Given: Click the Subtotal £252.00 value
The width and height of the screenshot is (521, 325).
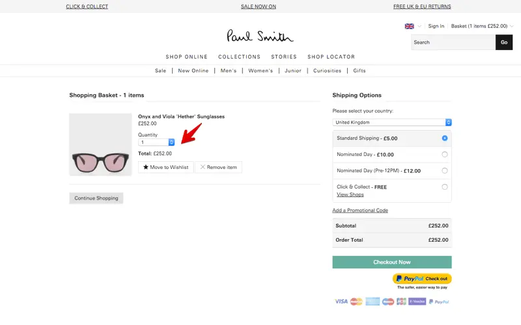Looking at the screenshot, I should coord(438,226).
